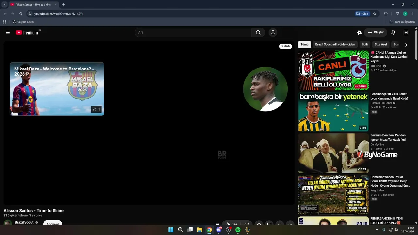Select Brazil Scout adlı yükleyiciden chip
418x235 pixels.
(335, 44)
